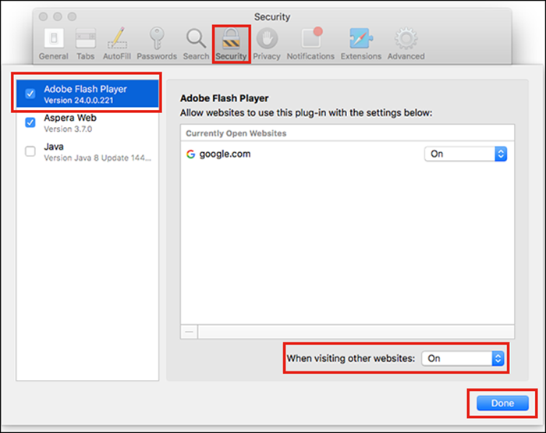Click the Version Java 8 Update text

[97, 158]
